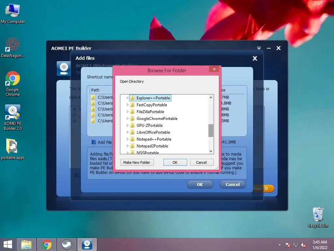This screenshot has width=334, height=251.
Task: Click the orange Next button
Action: [x=263, y=188]
